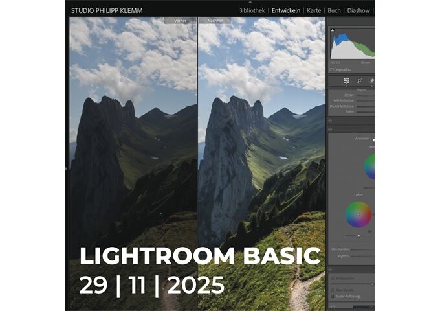Switch to the Entwickeln module
This screenshot has width=440, height=311.
tap(286, 10)
